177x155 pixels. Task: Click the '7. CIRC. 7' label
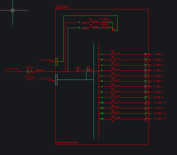(x=158, y=87)
